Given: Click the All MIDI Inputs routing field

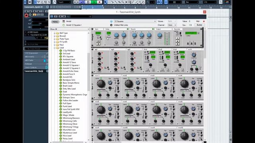Looking at the screenshot, I should 36,32.
